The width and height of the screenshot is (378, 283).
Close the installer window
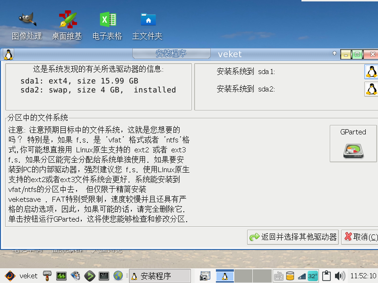tap(371, 54)
